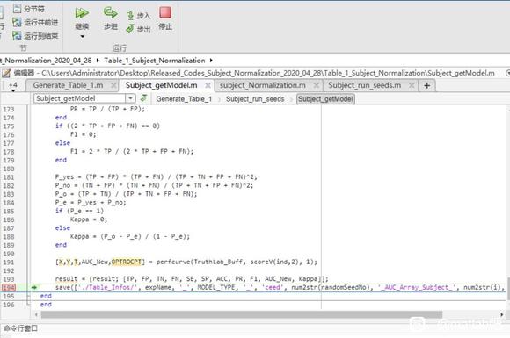Viewport: 510px width, 338px height.
Task: Click the Command Window (命令行窗口) title
Action: tap(20, 328)
